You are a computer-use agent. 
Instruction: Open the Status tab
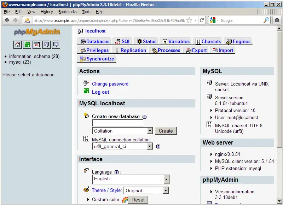147,41
